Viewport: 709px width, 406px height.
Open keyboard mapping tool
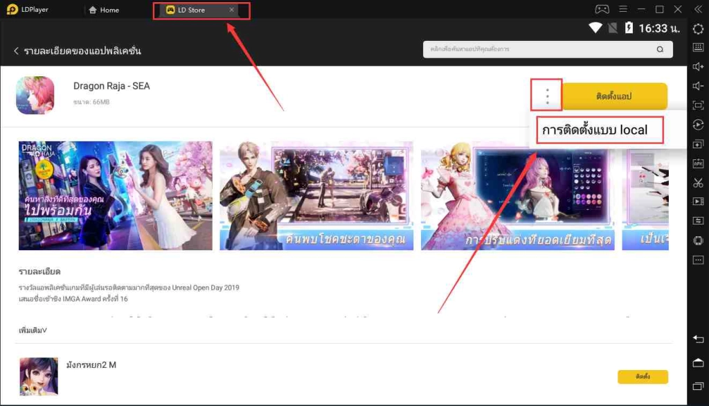click(698, 47)
